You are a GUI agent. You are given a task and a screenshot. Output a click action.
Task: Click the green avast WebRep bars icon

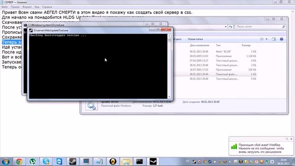click(234, 147)
